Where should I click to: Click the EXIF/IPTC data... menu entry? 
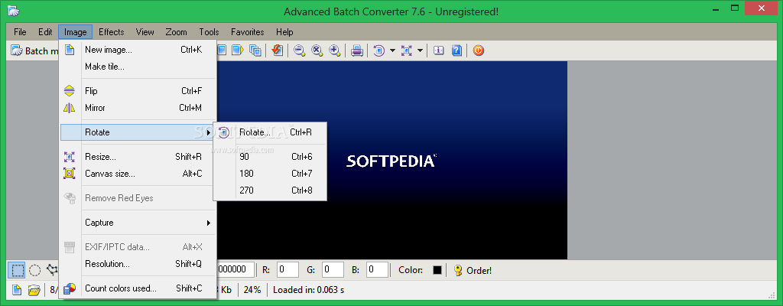pos(138,247)
